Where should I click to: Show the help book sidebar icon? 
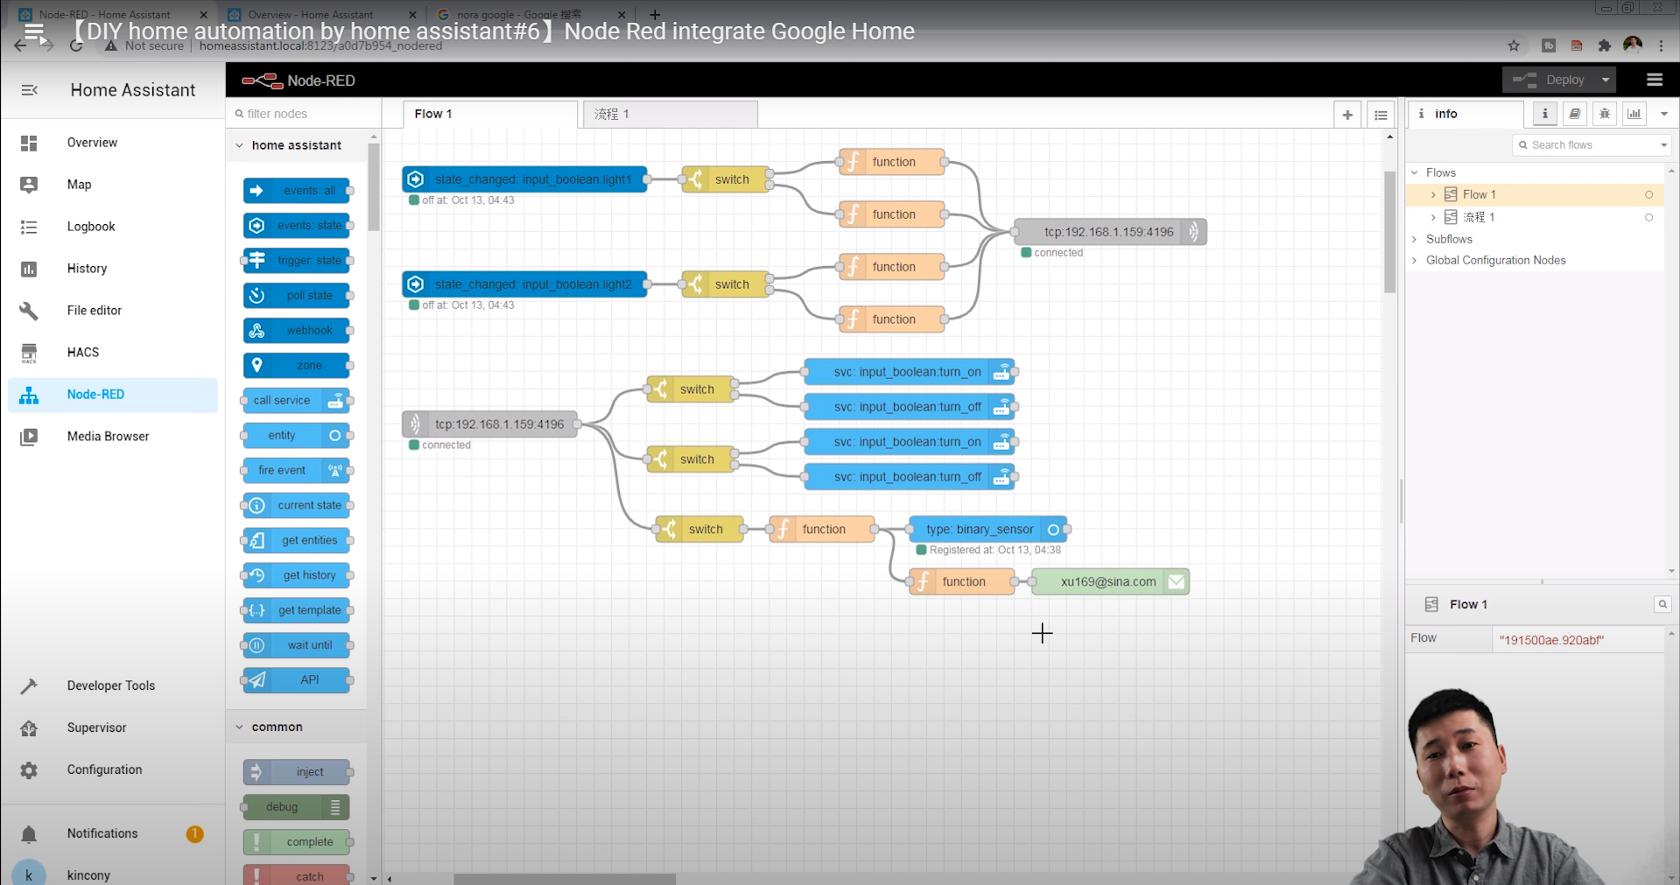pos(1574,114)
